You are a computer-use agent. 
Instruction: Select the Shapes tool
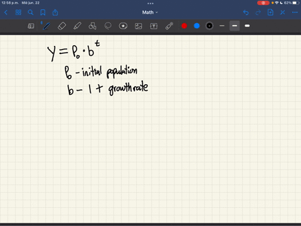click(92, 26)
